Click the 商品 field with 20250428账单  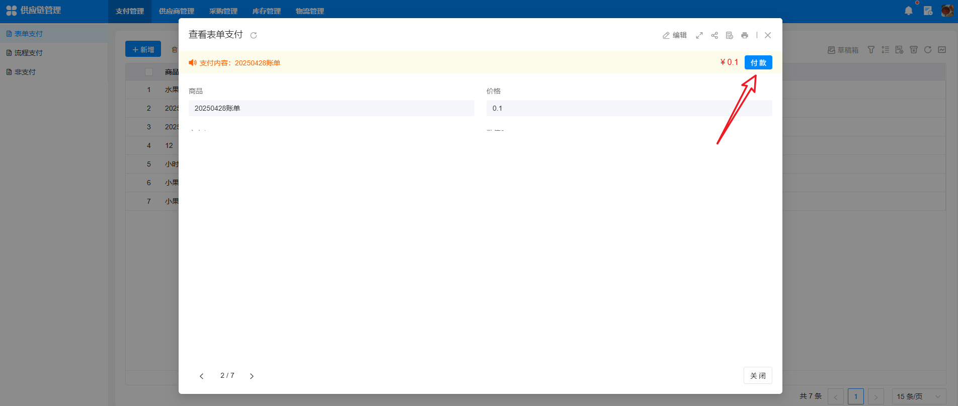[x=331, y=108]
